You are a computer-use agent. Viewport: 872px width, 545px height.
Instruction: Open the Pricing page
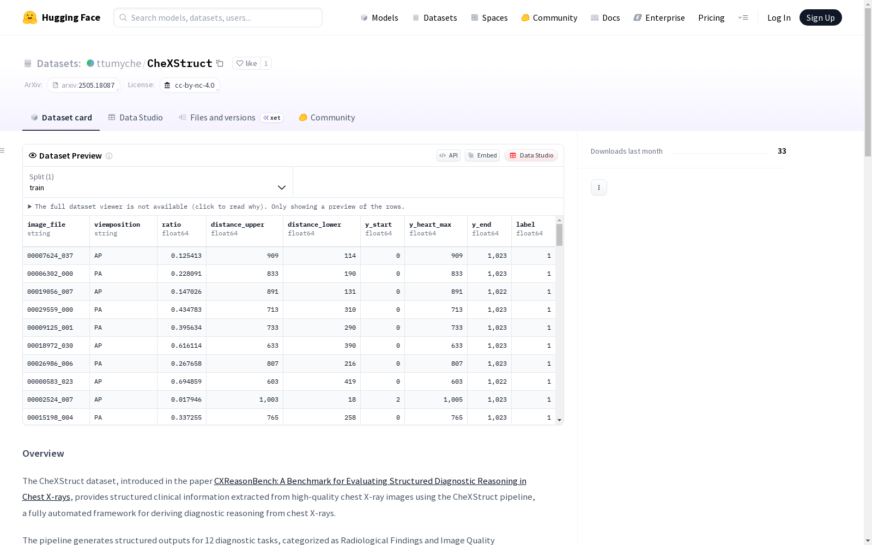tap(711, 17)
